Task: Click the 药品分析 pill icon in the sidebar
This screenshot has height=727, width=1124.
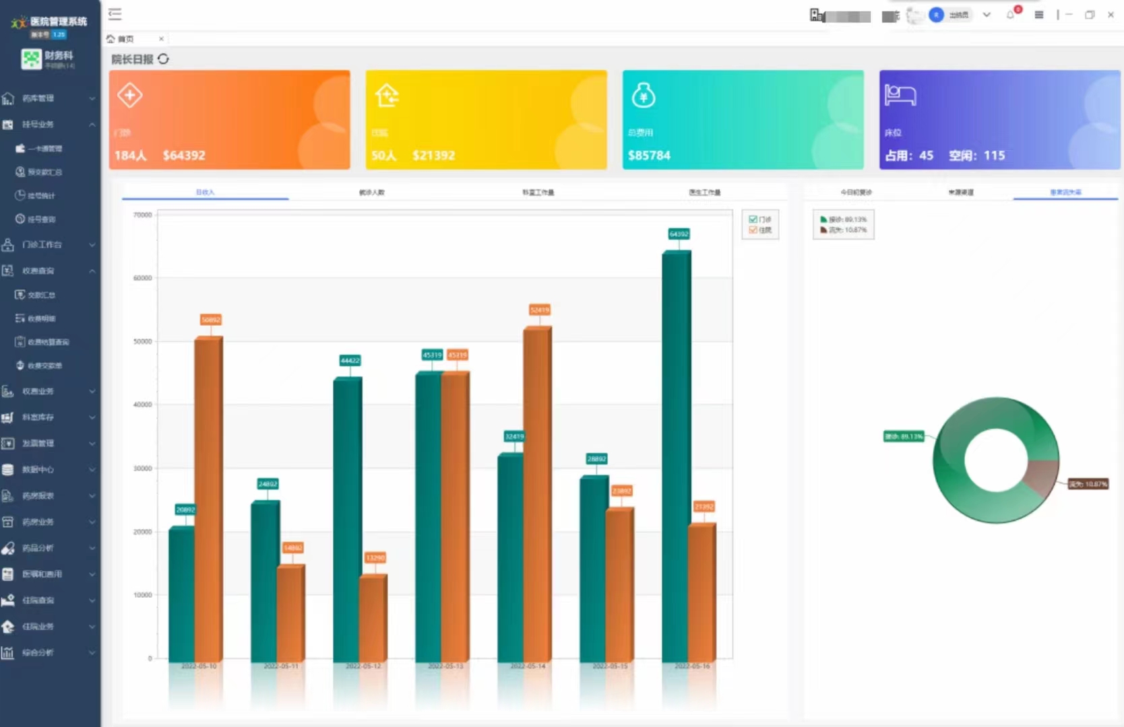Action: [8, 549]
